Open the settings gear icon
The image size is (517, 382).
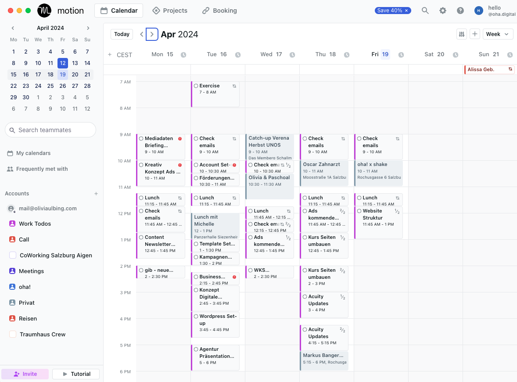[443, 11]
